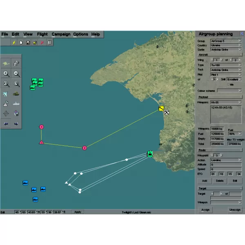Click the red X delete toolbar icon
Image resolution: width=245 pixels, height=245 pixels.
tap(42, 42)
